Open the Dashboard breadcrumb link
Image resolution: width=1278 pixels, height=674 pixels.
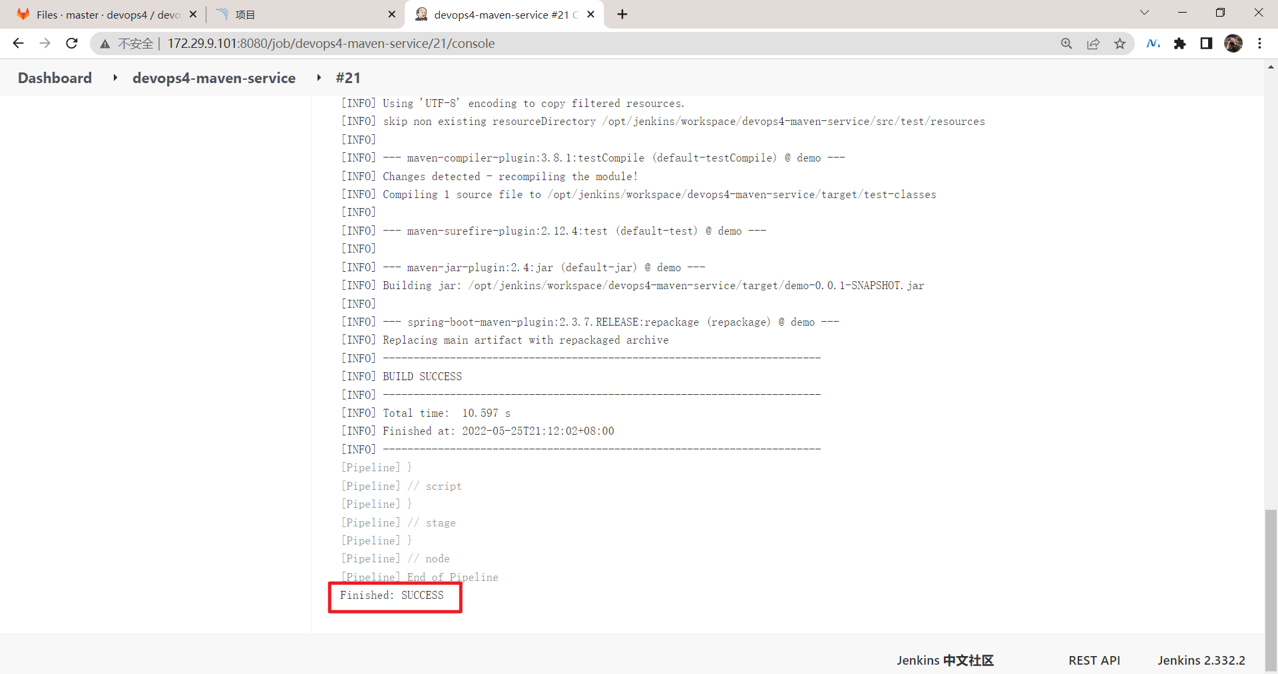pyautogui.click(x=55, y=78)
